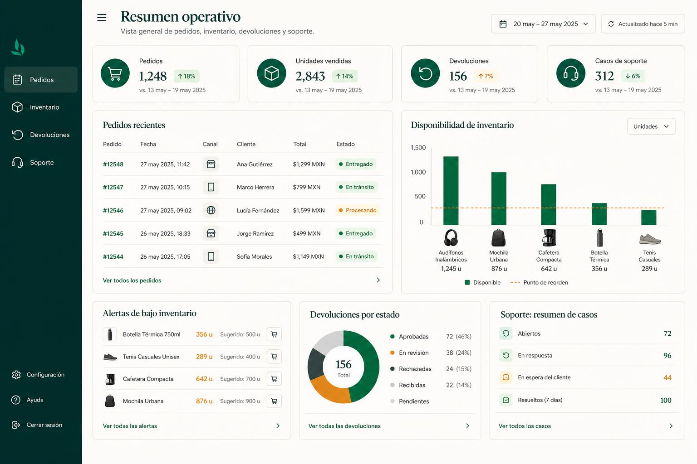
Task: Open the hamburger menu icon
Action: tap(102, 18)
